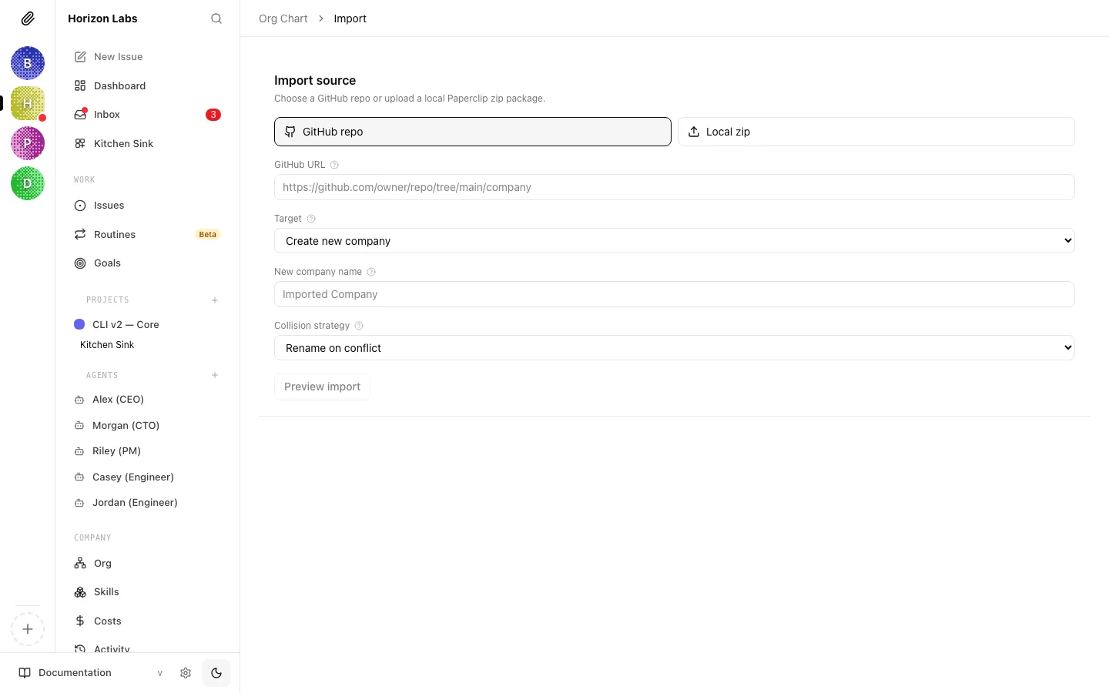Open the CLI v2 — Core project

coord(147,325)
